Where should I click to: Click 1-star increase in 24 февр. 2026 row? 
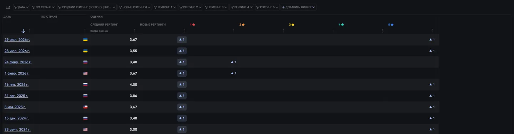(233, 62)
